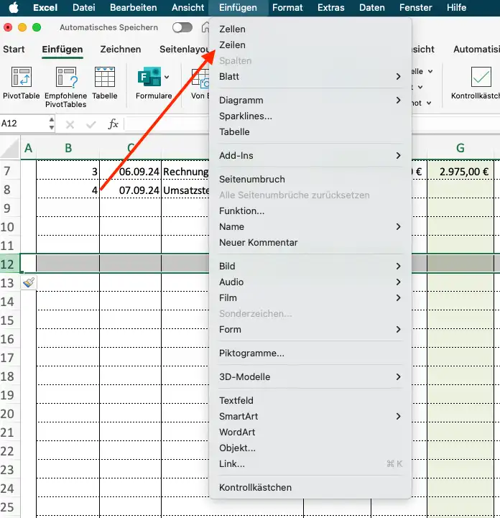
Task: Expand the 3D-Modelle submenu
Action: 398,376
